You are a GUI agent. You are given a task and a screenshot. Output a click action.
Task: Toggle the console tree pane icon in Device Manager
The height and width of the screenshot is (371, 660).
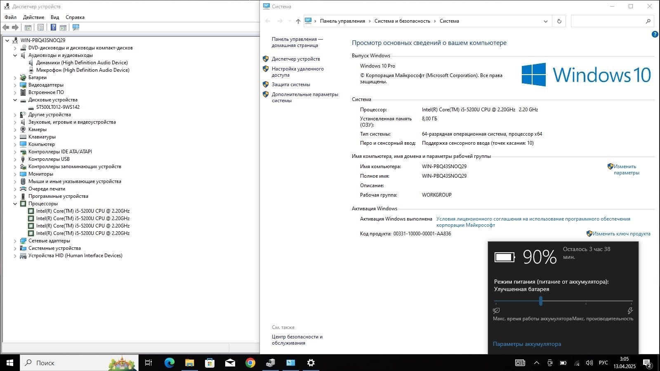pyautogui.click(x=28, y=28)
